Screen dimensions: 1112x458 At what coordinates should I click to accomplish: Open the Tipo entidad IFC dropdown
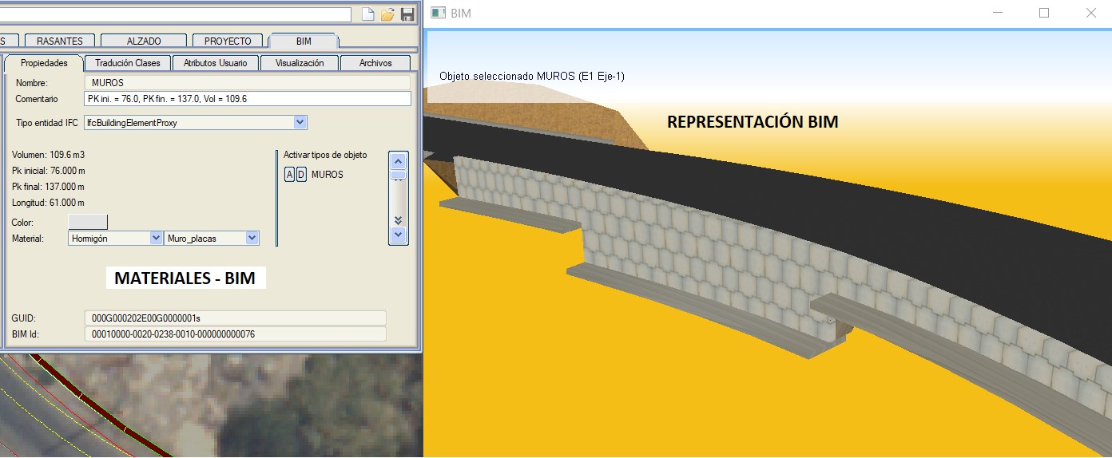coord(300,122)
